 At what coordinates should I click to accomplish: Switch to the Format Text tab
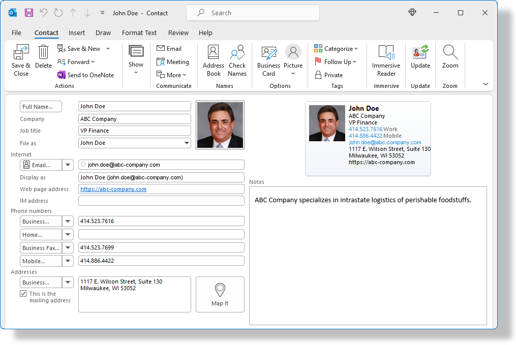139,33
